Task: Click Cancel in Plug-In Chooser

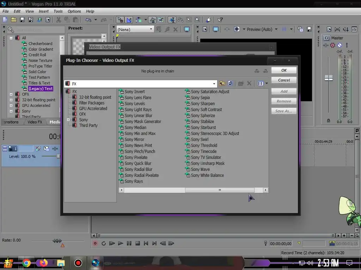Action: (x=284, y=80)
